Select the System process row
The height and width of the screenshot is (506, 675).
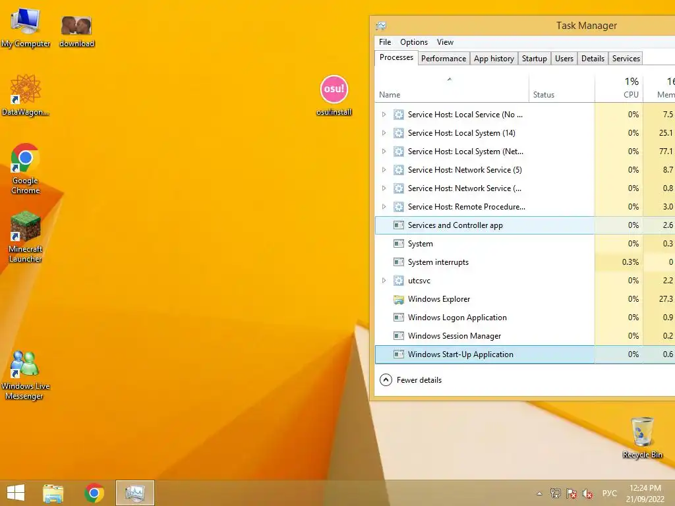(525, 244)
